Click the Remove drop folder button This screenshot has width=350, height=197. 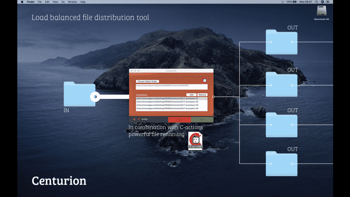tap(202, 94)
